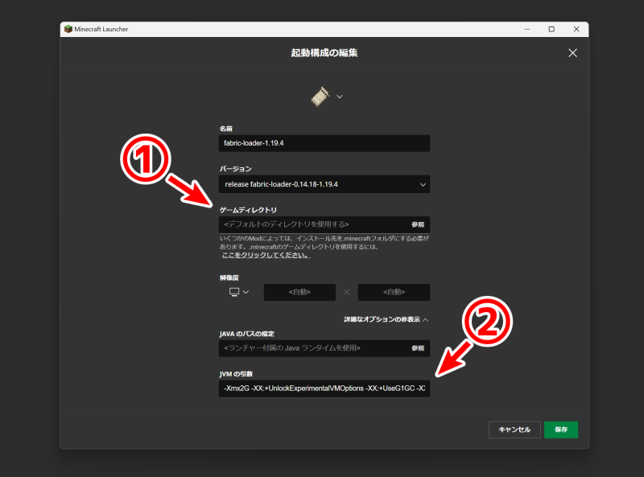This screenshot has height=477, width=644.
Task: Maximize the Minecraft Launcher window
Action: tap(551, 29)
